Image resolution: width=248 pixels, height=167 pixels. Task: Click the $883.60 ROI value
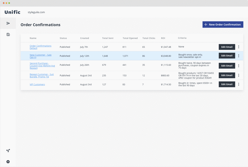(165, 75)
